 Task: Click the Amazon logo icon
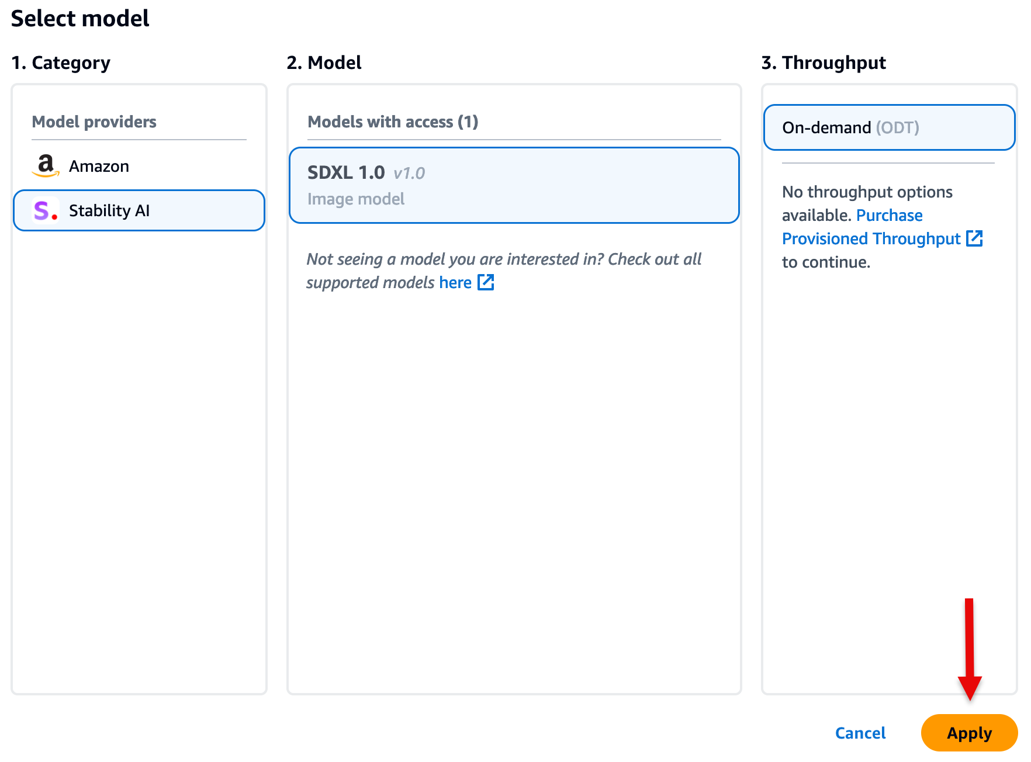coord(46,166)
